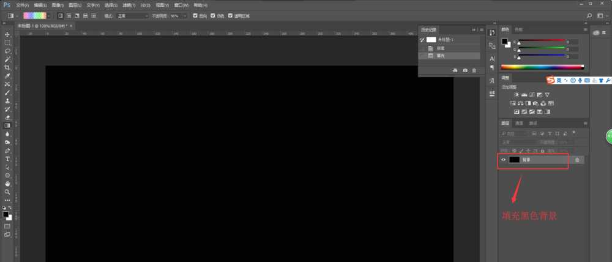Image resolution: width=612 pixels, height=262 pixels.
Task: Toggle the Dither checkbox
Action: click(x=213, y=16)
